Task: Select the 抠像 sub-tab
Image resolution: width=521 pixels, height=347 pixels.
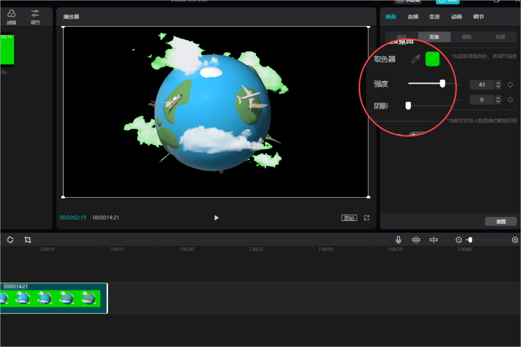Action: [434, 37]
